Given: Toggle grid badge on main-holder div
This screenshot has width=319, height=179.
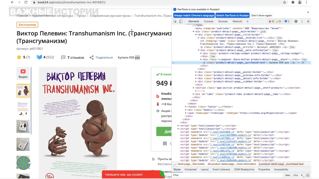Looking at the screenshot, I should (x=263, y=32).
